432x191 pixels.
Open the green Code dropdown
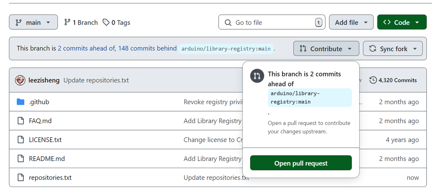[402, 22]
